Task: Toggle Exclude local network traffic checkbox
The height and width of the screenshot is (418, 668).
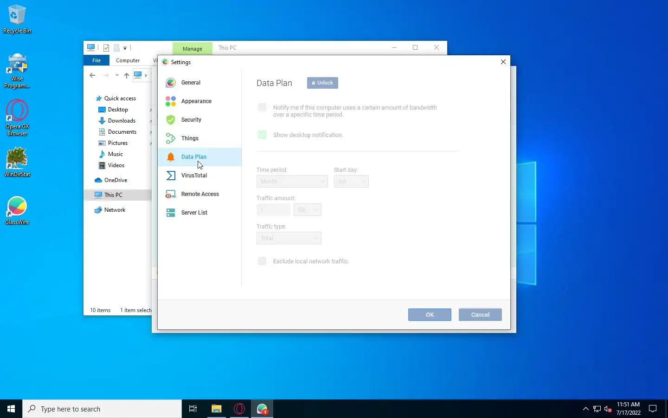Action: pyautogui.click(x=262, y=261)
